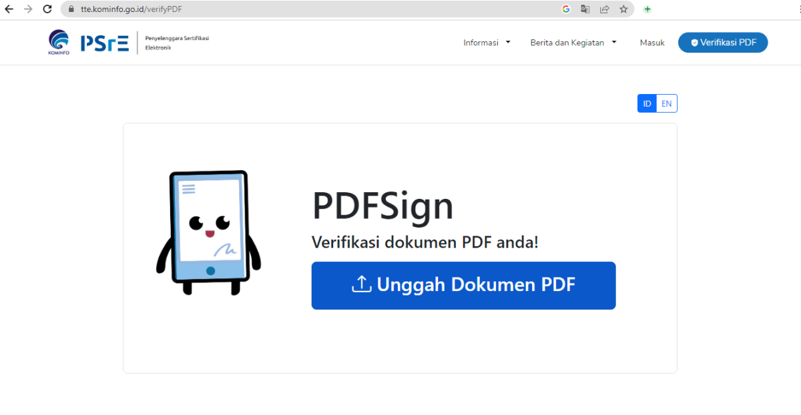
Task: Click the browser back arrow
Action: (9, 9)
